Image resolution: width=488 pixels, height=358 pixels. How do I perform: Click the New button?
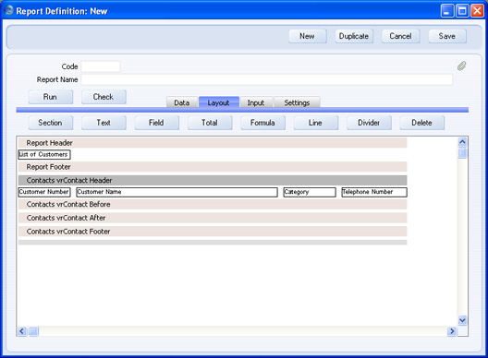[308, 36]
